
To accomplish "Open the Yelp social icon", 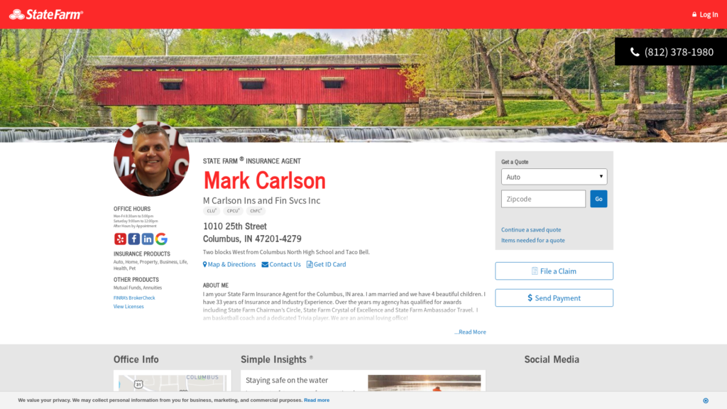I will [120, 239].
